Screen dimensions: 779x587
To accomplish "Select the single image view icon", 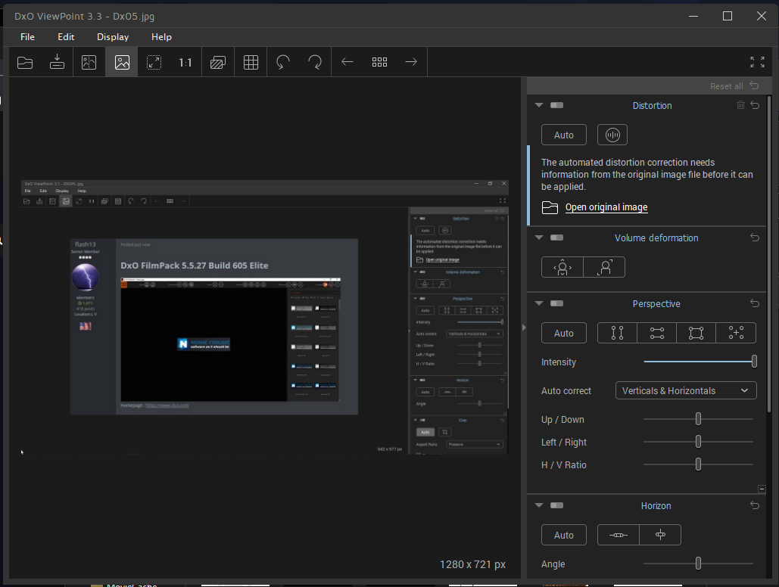I will click(x=122, y=62).
